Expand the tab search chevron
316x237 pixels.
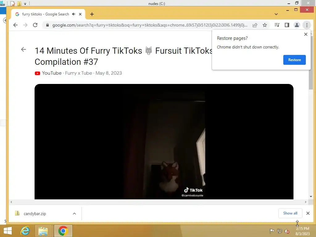coord(276,14)
